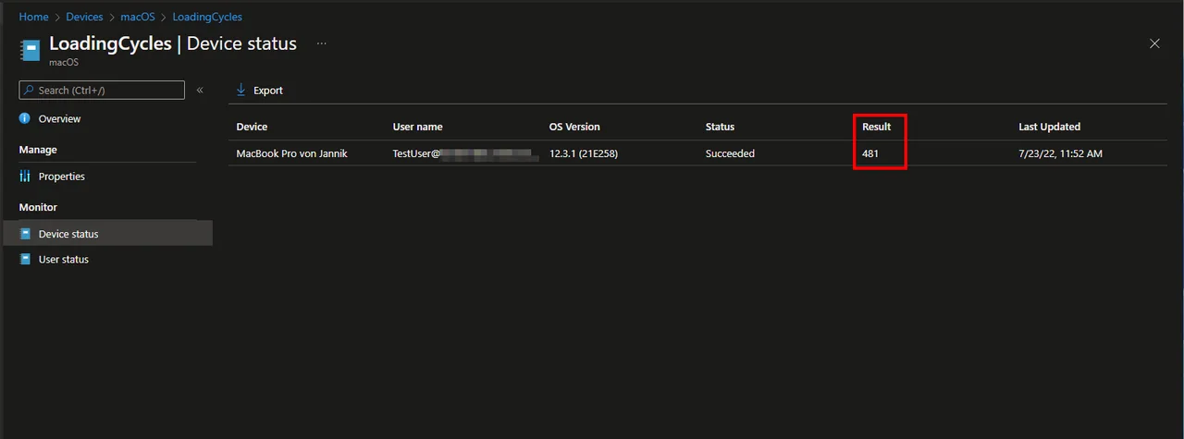1184x439 pixels.
Task: Click the Export download arrow icon
Action: coord(241,90)
